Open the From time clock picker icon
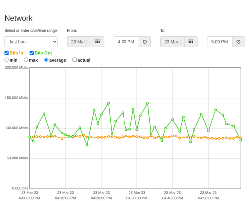This screenshot has height=201, width=249. tap(145, 42)
